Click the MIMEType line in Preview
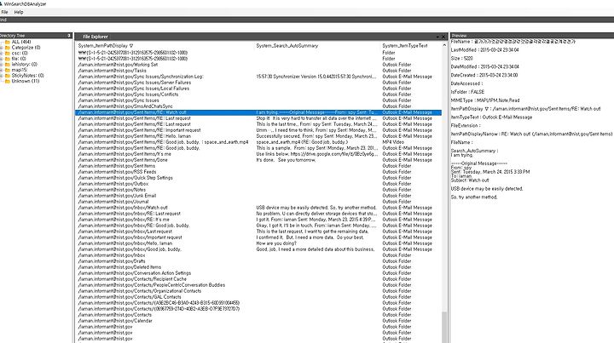Image resolution: width=614 pixels, height=343 pixels. pyautogui.click(x=485, y=100)
